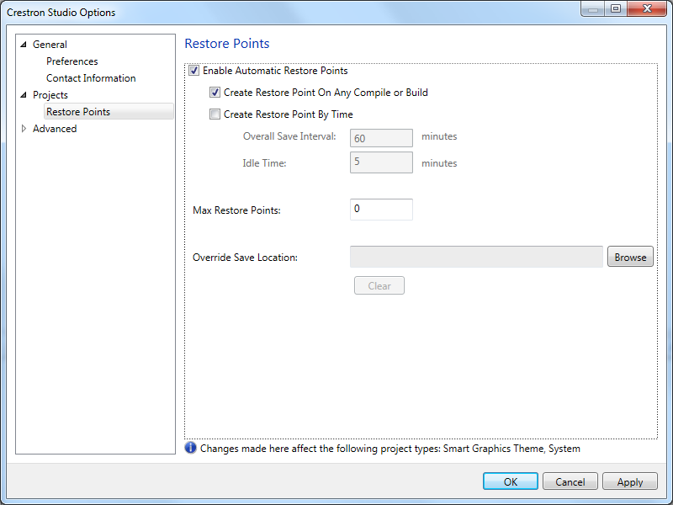Click the Override Save Location field

476,257
